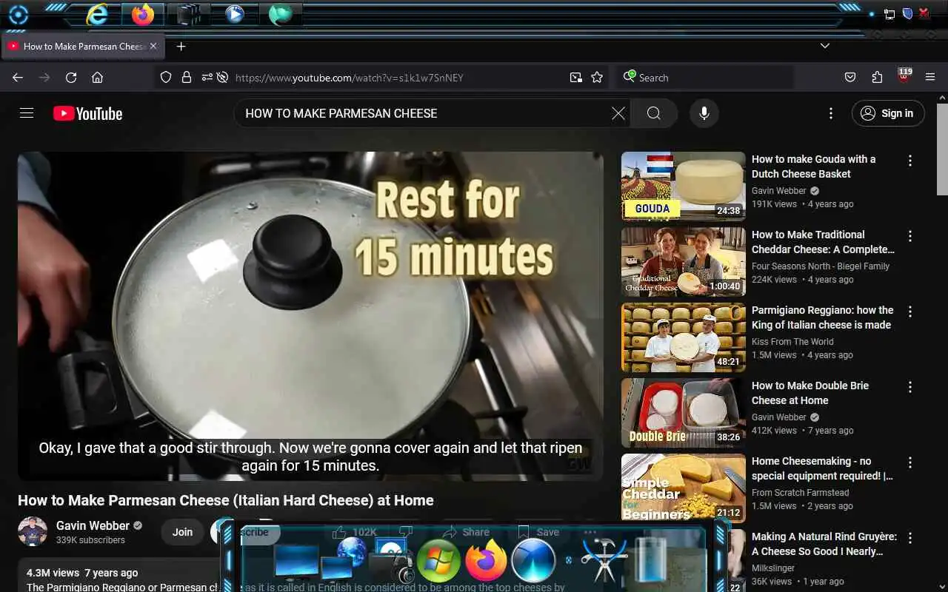Click the Firefox Search box
This screenshot has width=948, height=592.
705,77
